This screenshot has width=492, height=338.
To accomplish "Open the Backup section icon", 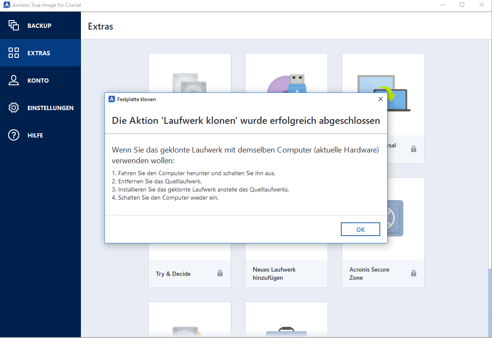I will pos(14,25).
